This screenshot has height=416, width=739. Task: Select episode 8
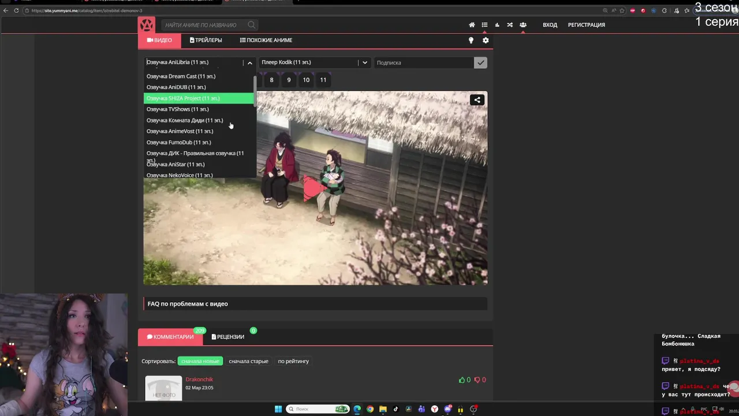(271, 80)
